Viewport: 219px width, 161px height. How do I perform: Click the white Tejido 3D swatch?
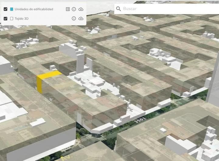click(12, 18)
